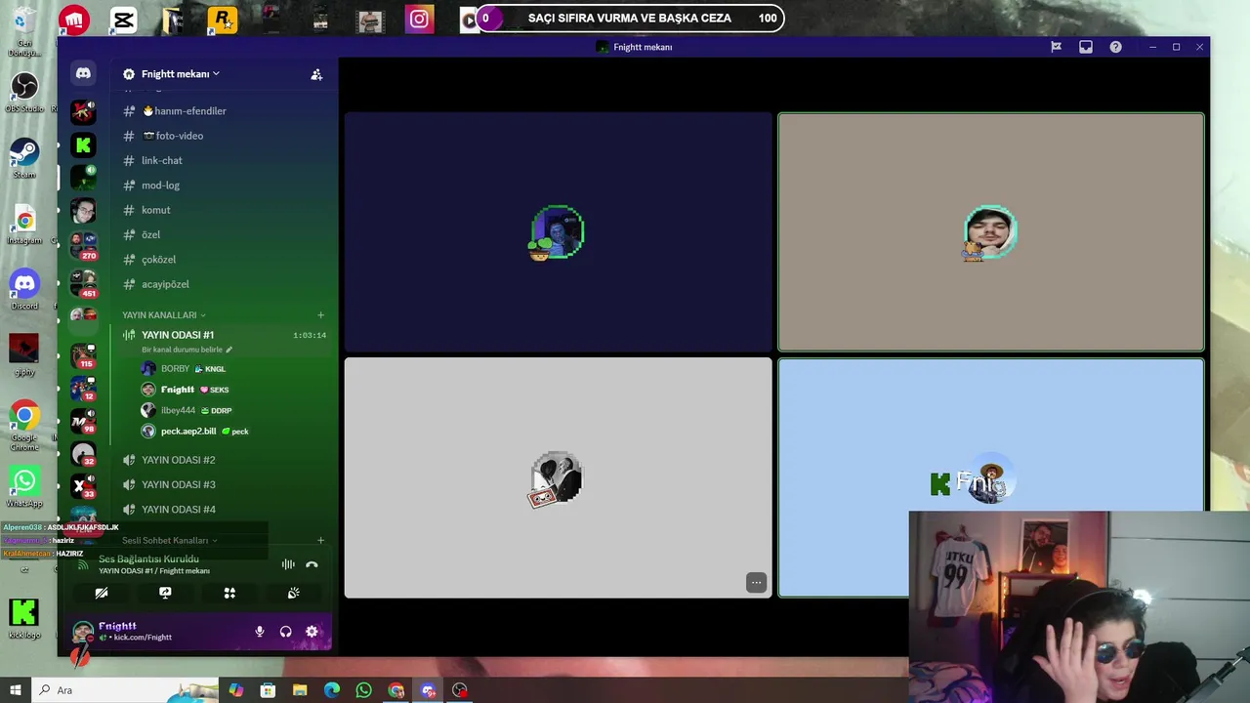Screen dimensions: 1250x703
Task: Launch OBS Studio from the desktop
Action: point(24,92)
